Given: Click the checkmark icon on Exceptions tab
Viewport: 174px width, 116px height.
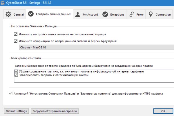Looking at the screenshot, I should click(x=105, y=14).
